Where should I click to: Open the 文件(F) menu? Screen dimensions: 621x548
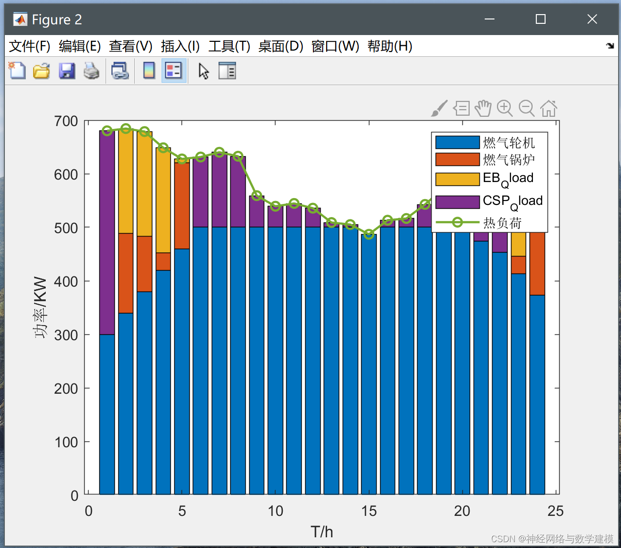click(x=30, y=46)
